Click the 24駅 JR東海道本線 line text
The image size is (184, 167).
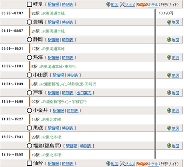(x=48, y=31)
